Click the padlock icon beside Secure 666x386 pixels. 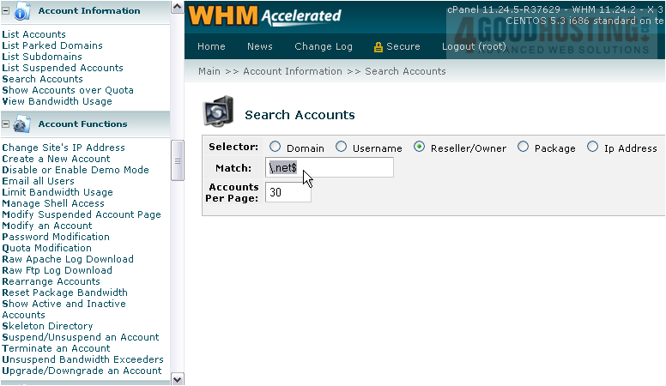[378, 47]
